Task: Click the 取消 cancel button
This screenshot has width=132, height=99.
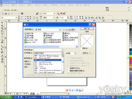Action: [x=87, y=32]
